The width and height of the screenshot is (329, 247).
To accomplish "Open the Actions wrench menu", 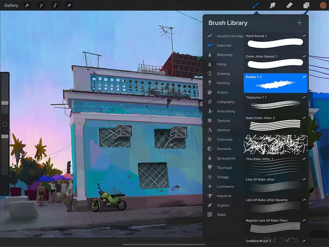I will point(27,5).
